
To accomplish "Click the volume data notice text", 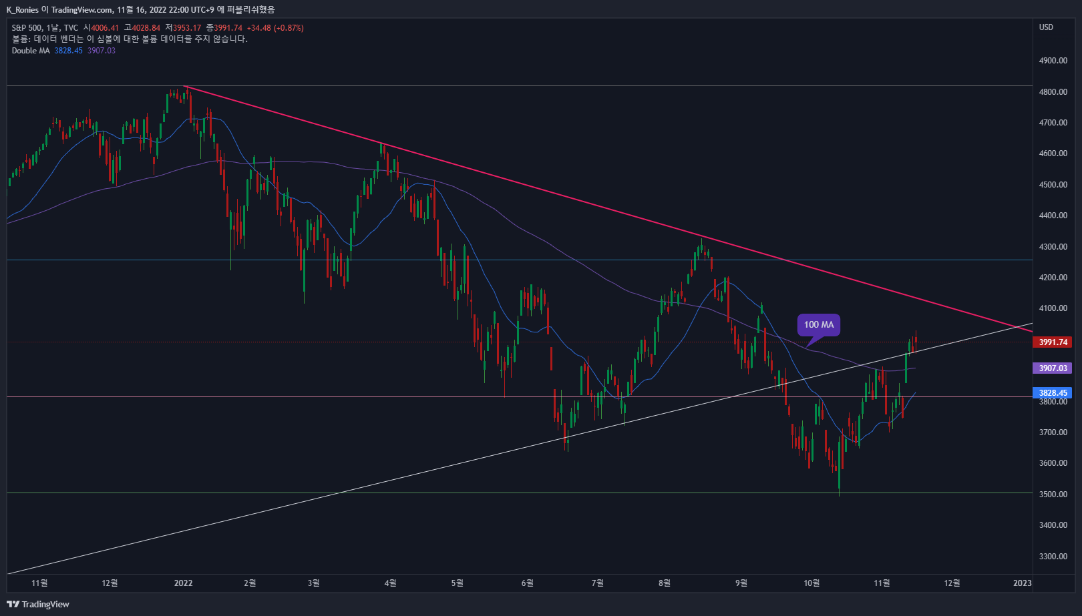I will coord(130,39).
